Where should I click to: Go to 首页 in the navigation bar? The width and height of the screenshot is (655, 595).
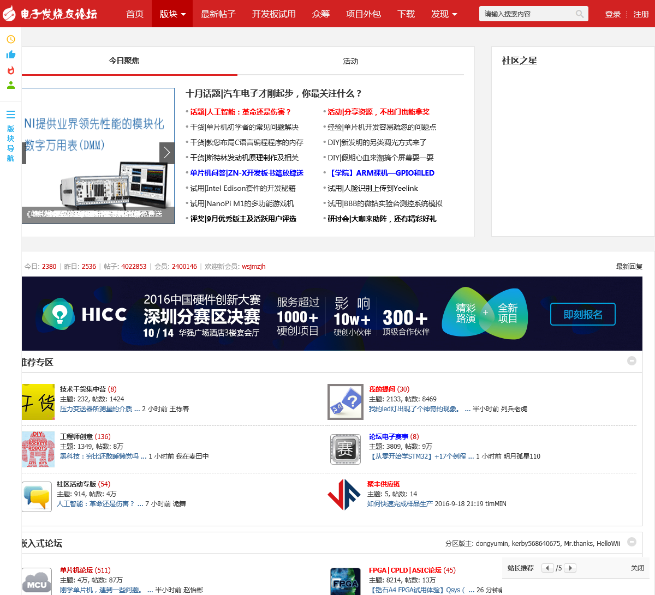pyautogui.click(x=135, y=14)
